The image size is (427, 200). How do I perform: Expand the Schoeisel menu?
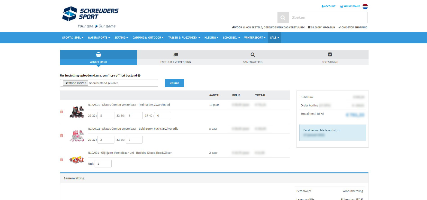pos(232,38)
